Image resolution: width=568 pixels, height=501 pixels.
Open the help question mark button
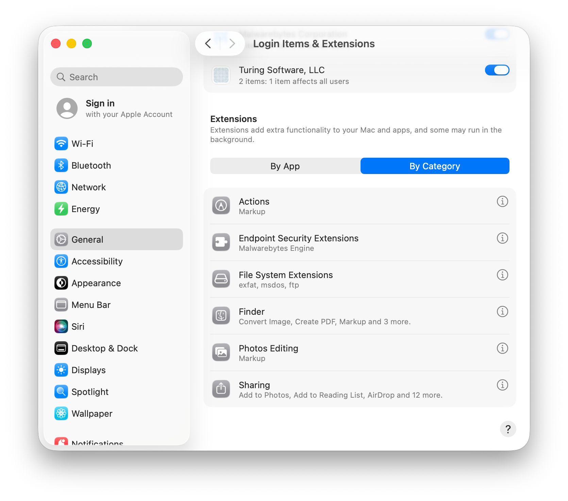point(508,429)
